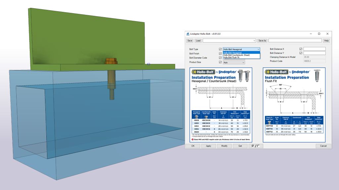
Task: Uncheck the Bolt Distance X checkbox
Action: coord(301,49)
